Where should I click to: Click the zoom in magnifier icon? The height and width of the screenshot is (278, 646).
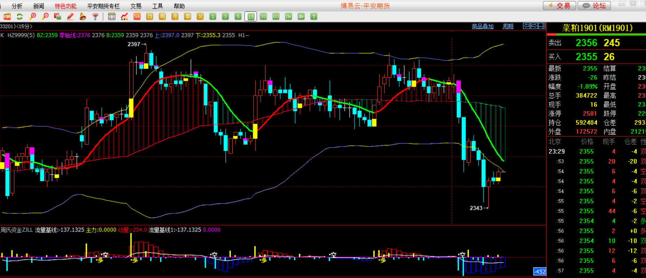[x=32, y=17]
